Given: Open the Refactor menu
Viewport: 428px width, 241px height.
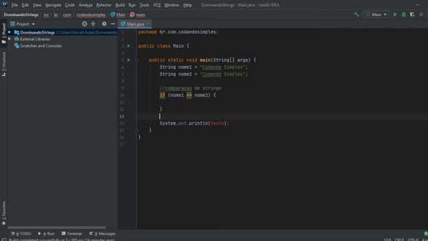Looking at the screenshot, I should click(104, 5).
